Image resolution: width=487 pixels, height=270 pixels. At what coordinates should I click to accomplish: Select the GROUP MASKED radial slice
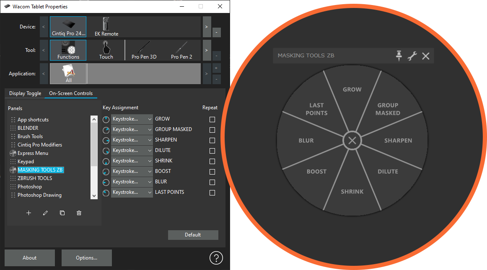click(x=388, y=109)
